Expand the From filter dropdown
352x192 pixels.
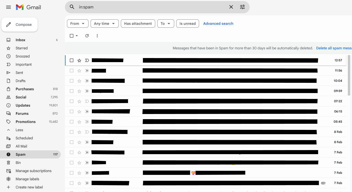point(77,24)
